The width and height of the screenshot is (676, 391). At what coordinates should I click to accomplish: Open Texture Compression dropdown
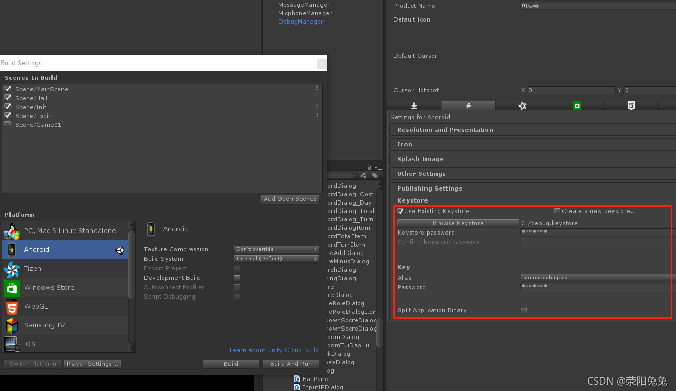(276, 249)
